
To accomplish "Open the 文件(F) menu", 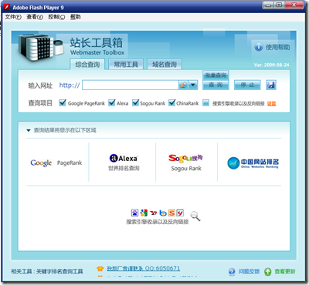I will point(13,17).
